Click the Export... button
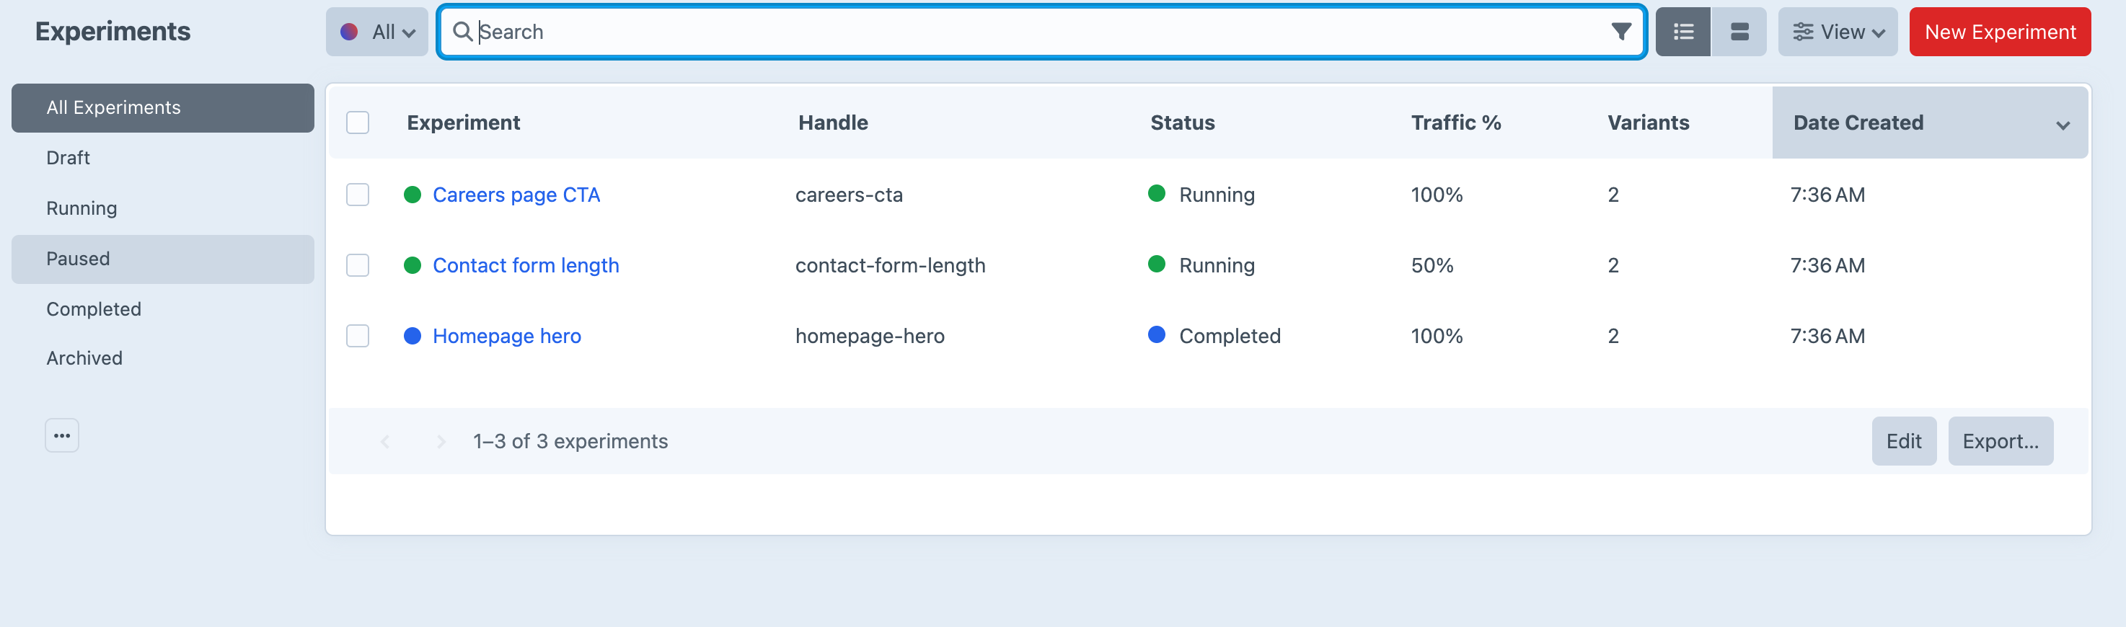 2001,441
